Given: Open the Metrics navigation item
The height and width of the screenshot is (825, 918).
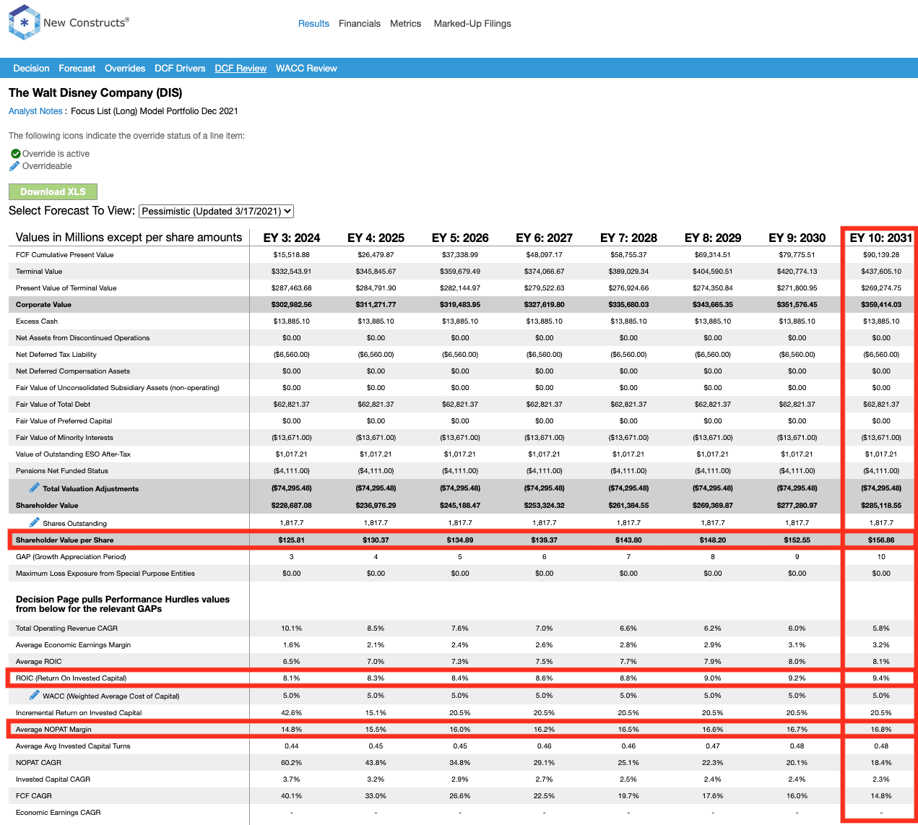Looking at the screenshot, I should click(405, 24).
